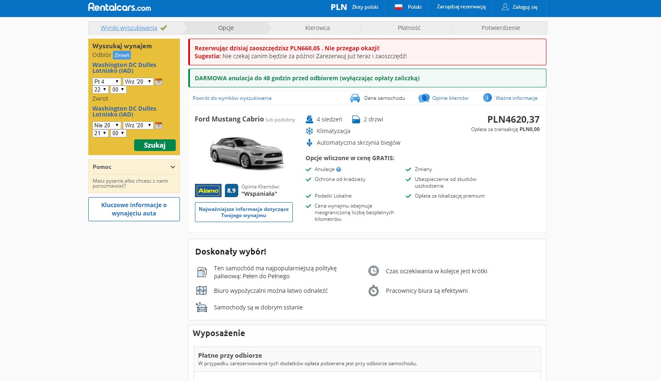661x381 pixels.
Task: Open the Polski language selector
Action: click(408, 7)
